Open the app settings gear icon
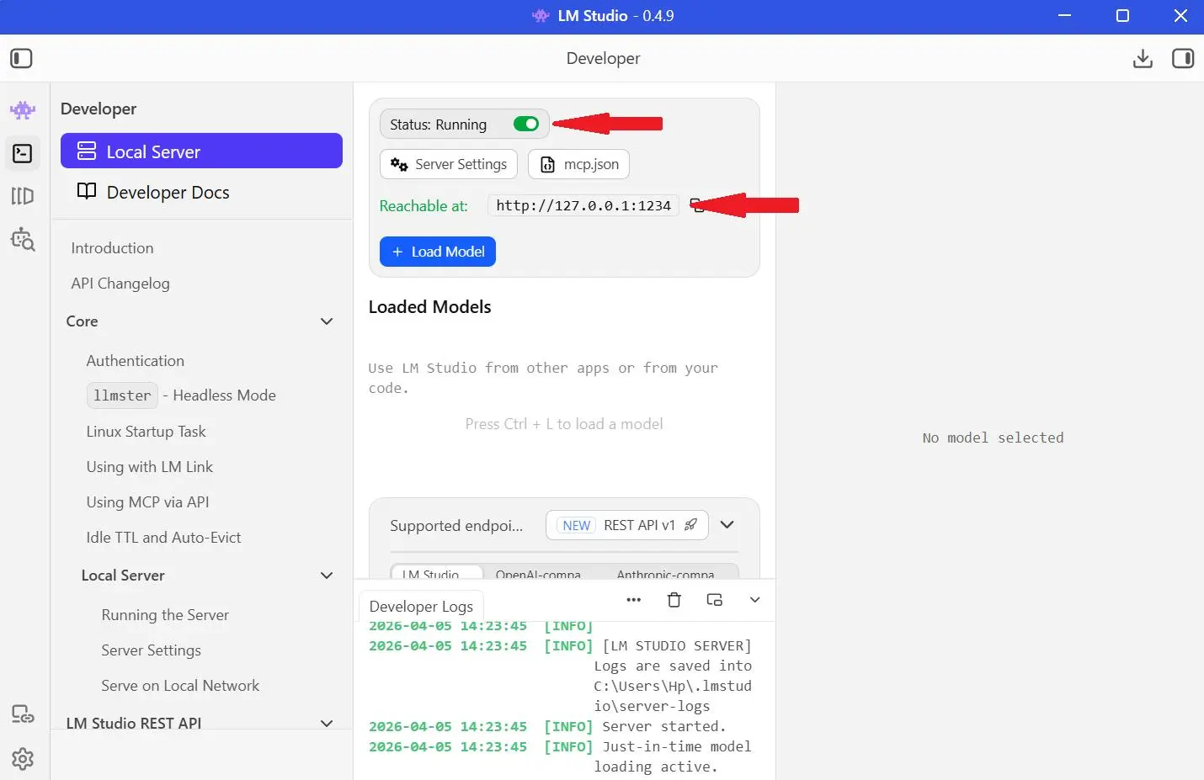This screenshot has width=1204, height=780. 23,759
